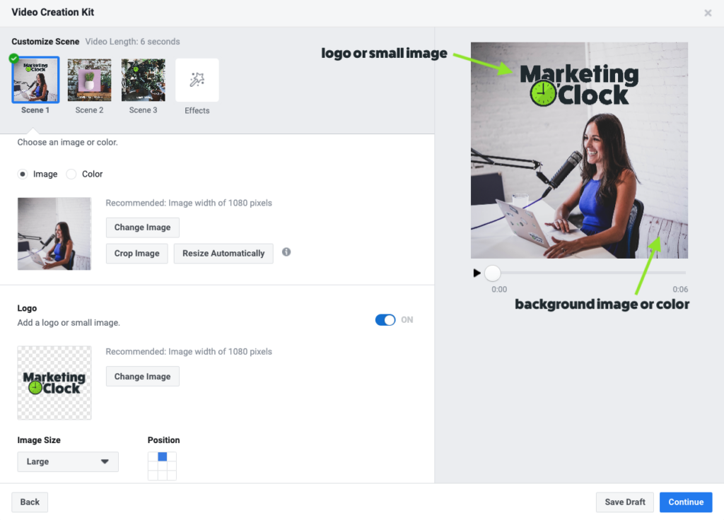Click the Resize Automatically button
The image size is (724, 520).
[x=223, y=254]
